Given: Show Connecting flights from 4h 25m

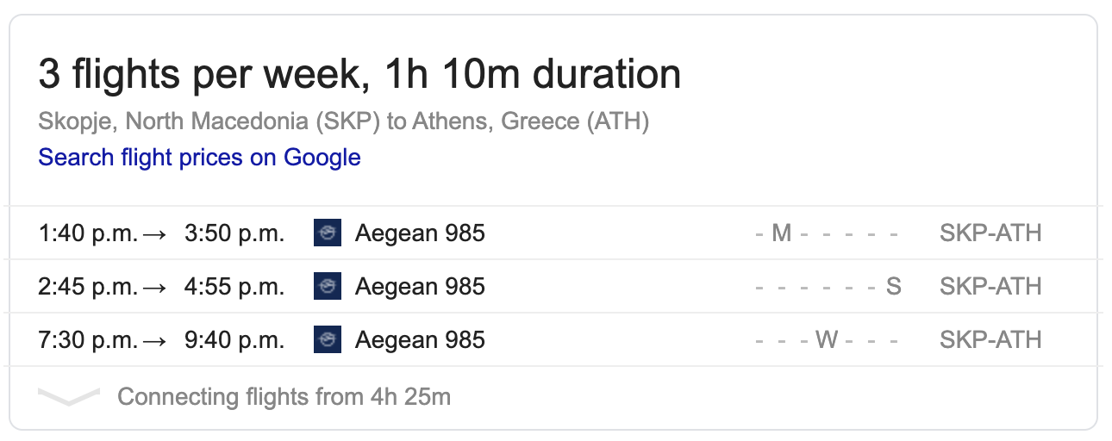Looking at the screenshot, I should [x=284, y=397].
